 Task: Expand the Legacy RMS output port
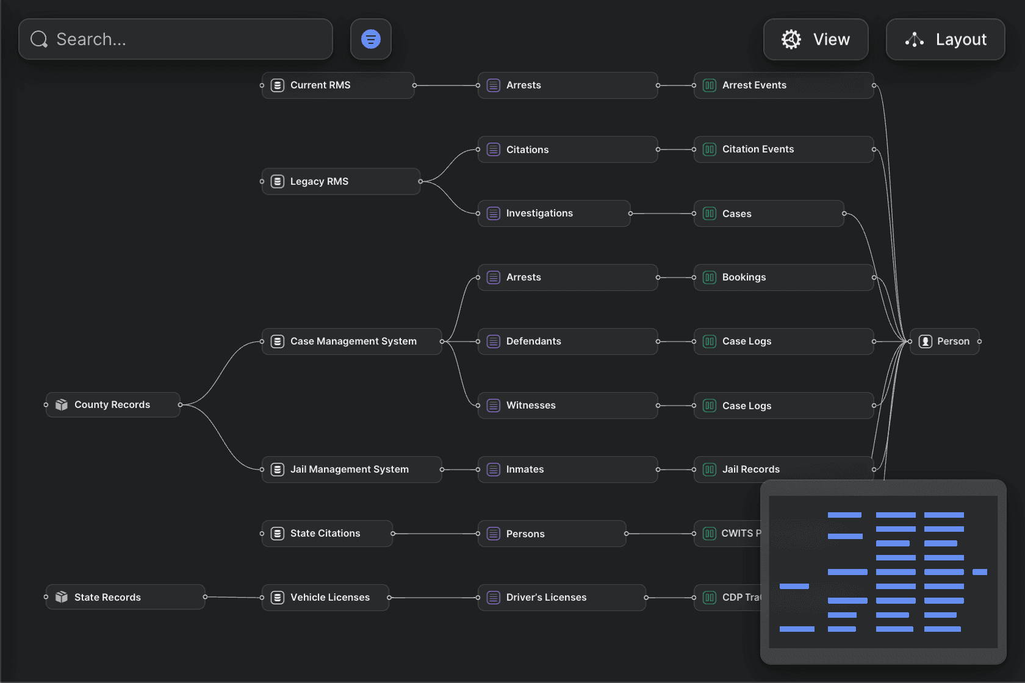click(x=420, y=181)
